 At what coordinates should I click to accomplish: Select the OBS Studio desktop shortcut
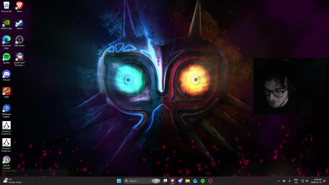click(x=19, y=41)
